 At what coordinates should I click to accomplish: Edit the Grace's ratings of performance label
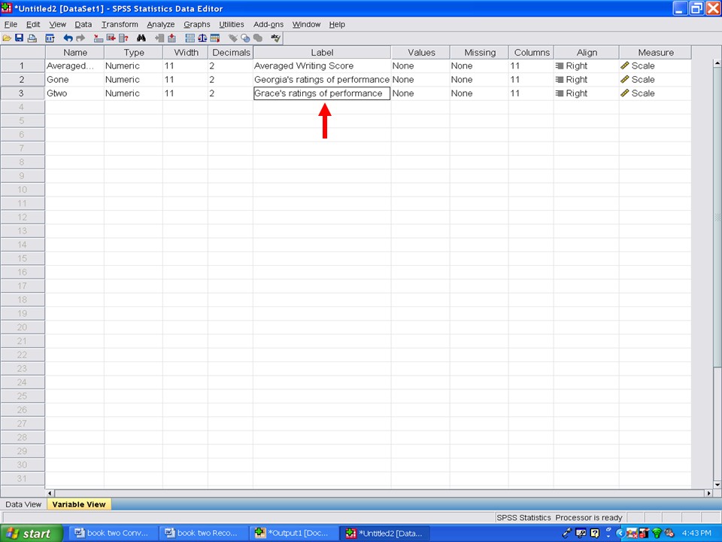[321, 93]
